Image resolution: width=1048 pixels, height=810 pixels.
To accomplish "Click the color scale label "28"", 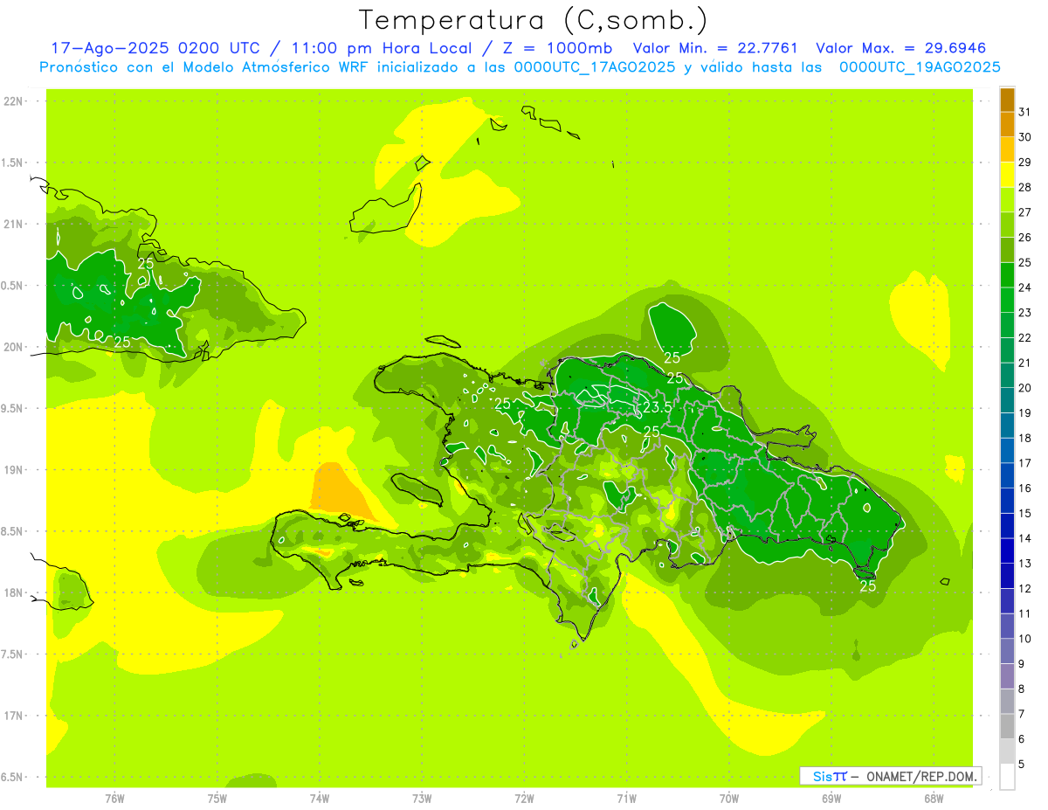I will (x=1024, y=187).
